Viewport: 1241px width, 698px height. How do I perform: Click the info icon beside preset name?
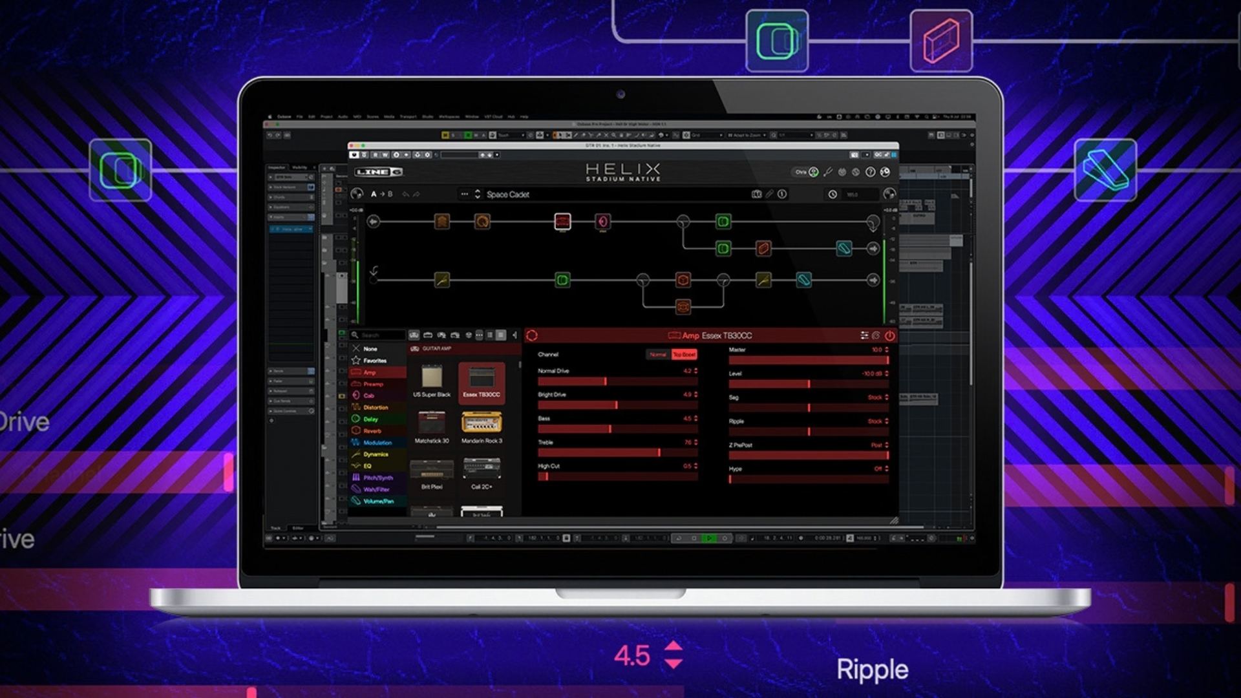point(782,194)
